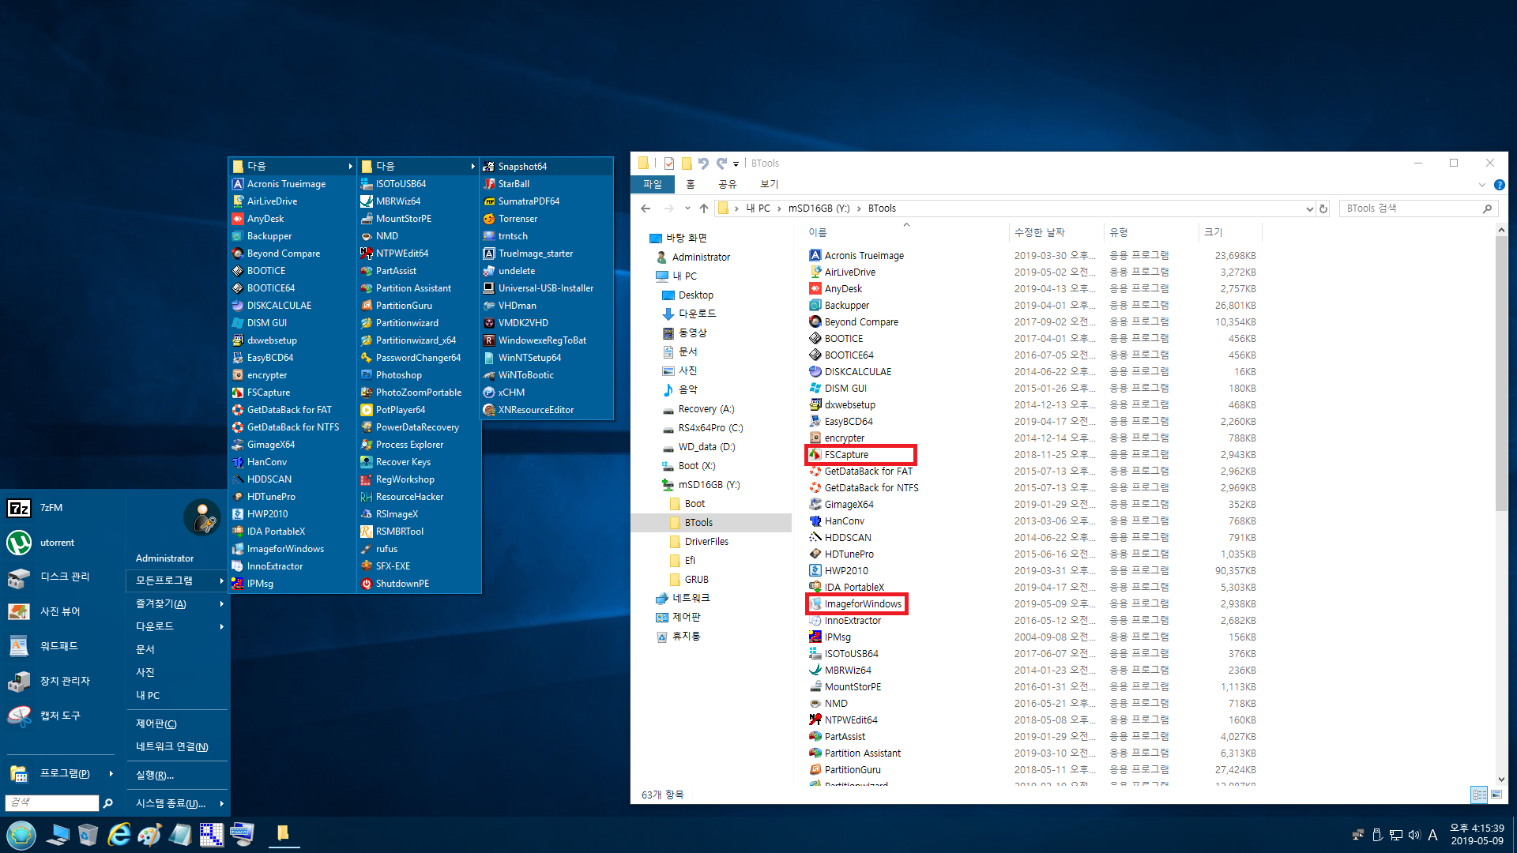Click the start menu 검색 input field
Image resolution: width=1517 pixels, height=853 pixels.
coord(52,802)
